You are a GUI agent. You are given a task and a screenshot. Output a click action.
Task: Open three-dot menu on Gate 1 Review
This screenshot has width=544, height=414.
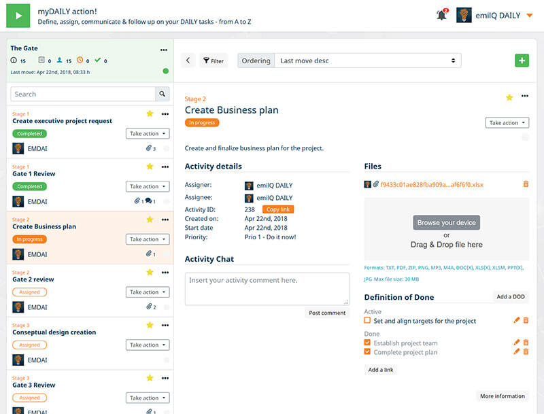pyautogui.click(x=165, y=167)
